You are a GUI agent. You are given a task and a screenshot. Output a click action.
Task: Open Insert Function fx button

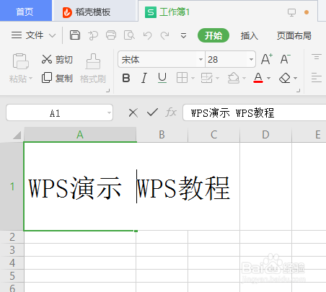[171, 112]
